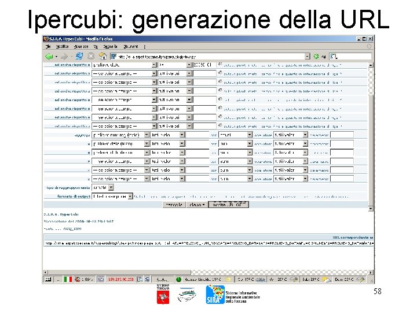Click the Italian flag status bar icon

68,279
